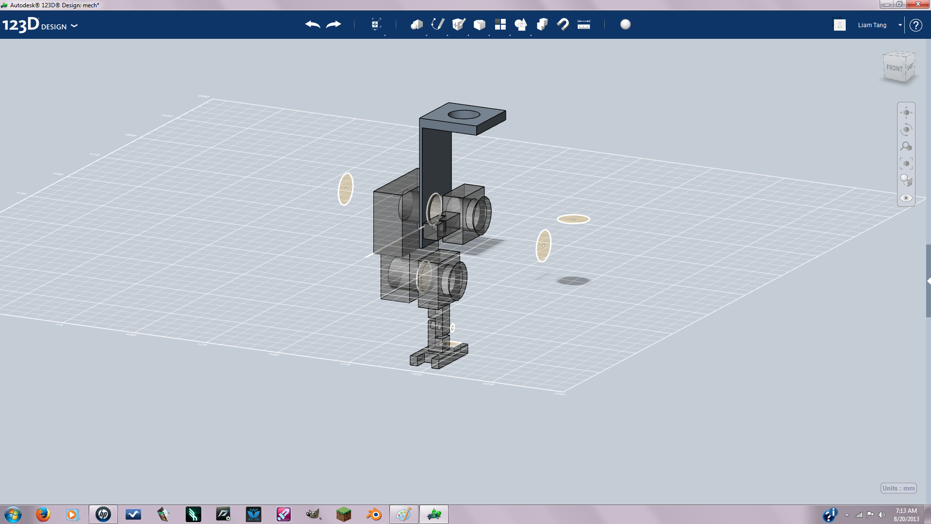
Task: Activate the Pan navigation tool
Action: click(906, 113)
